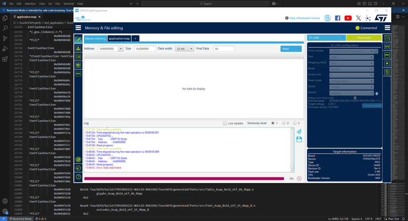The height and width of the screenshot is (221, 408).
Task: Click the topmost icon on right strip
Action: pos(387,38)
